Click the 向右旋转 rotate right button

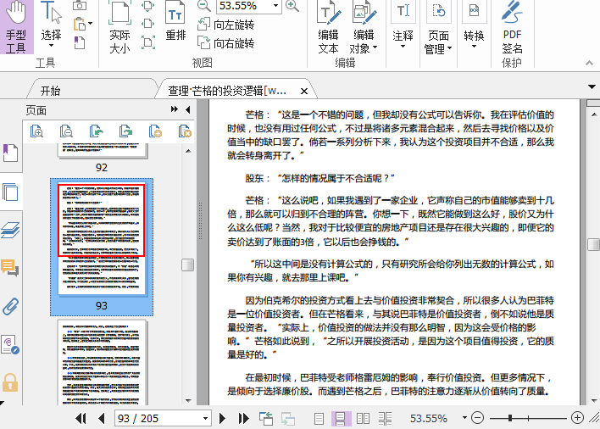point(225,43)
